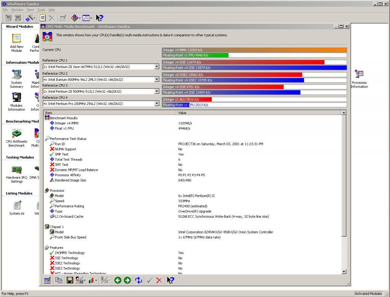The height and width of the screenshot is (297, 390).
Task: Expand the Reference CPU 2 combo box
Action: coord(157,80)
